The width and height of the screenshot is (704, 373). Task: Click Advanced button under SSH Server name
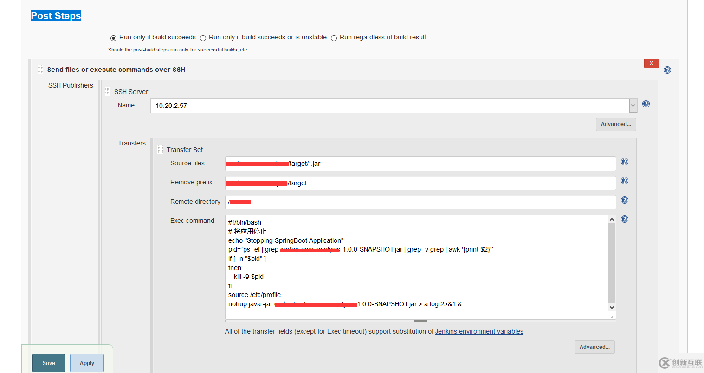(616, 124)
